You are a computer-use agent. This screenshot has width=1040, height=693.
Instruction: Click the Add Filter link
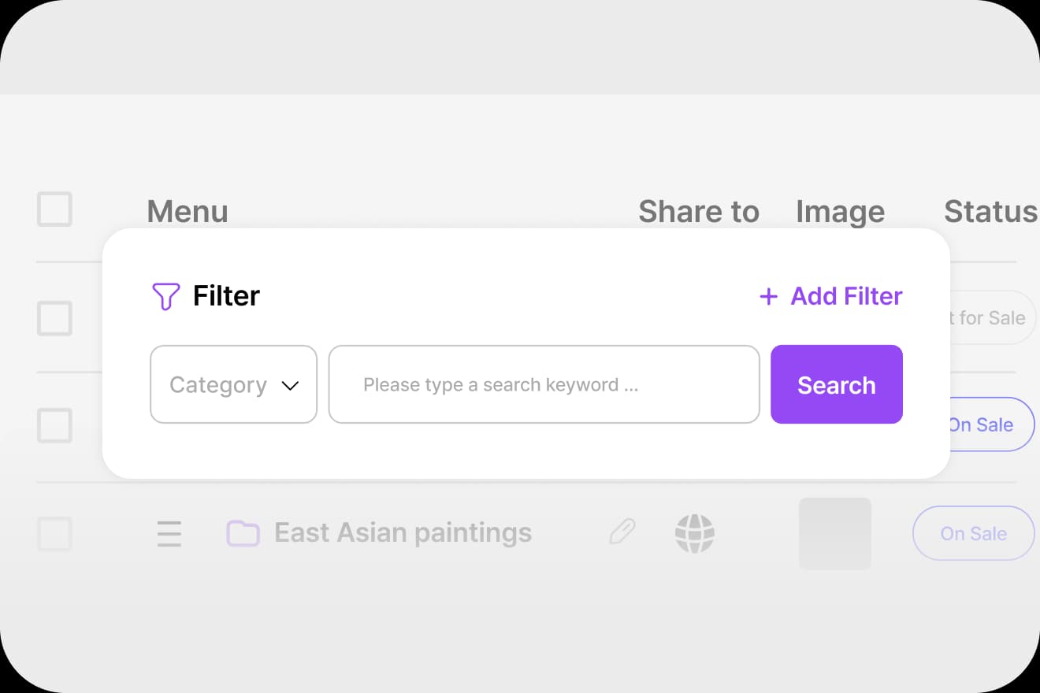tap(846, 296)
